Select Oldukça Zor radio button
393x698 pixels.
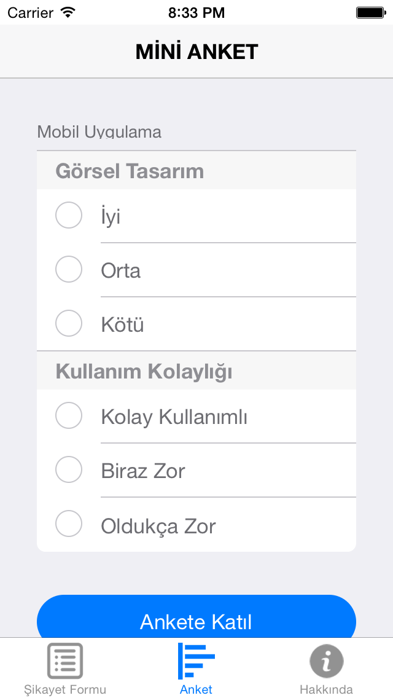coord(69,523)
